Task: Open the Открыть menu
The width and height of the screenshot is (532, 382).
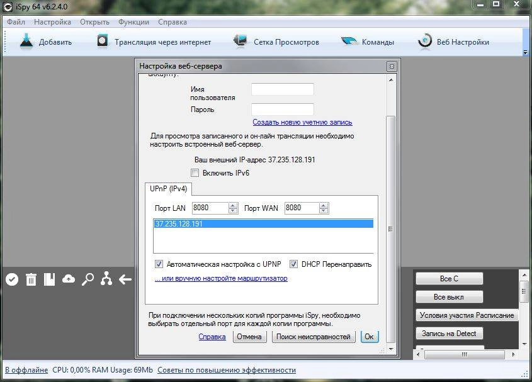Action: [x=94, y=22]
